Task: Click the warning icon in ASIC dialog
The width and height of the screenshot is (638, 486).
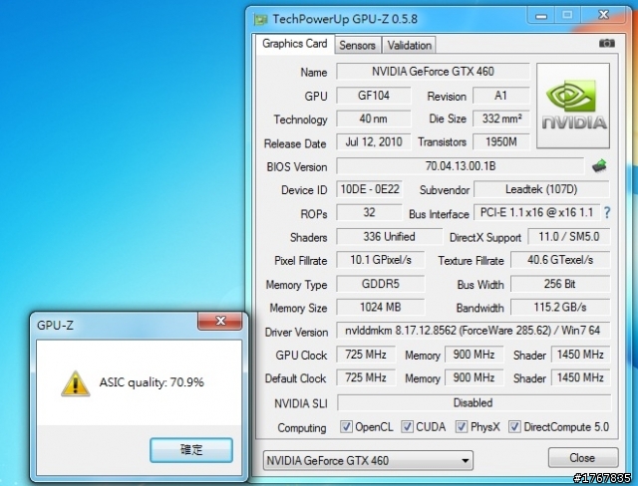Action: pos(76,383)
